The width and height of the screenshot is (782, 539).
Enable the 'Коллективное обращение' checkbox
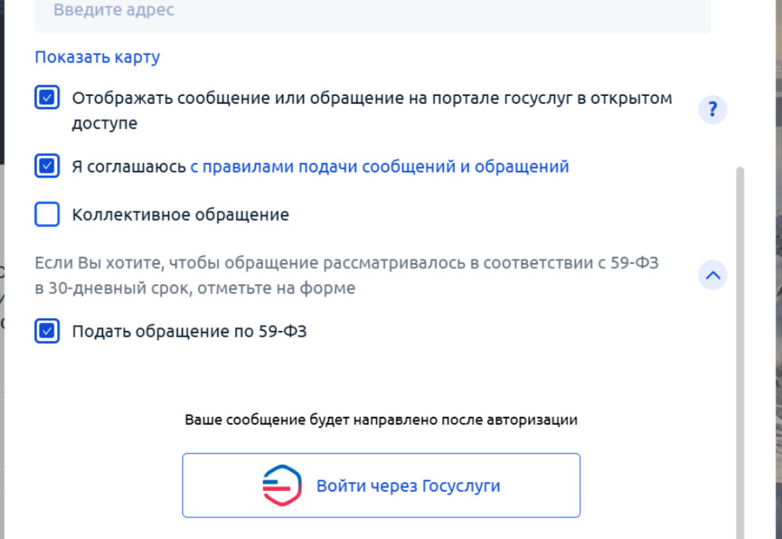coord(47,215)
